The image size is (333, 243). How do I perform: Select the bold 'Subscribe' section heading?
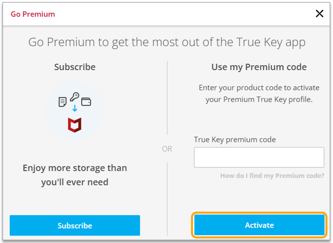pos(75,67)
